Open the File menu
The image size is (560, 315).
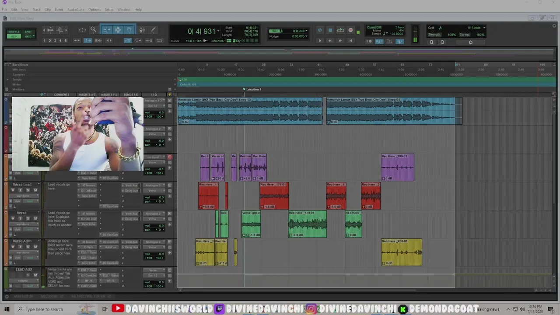pos(4,10)
